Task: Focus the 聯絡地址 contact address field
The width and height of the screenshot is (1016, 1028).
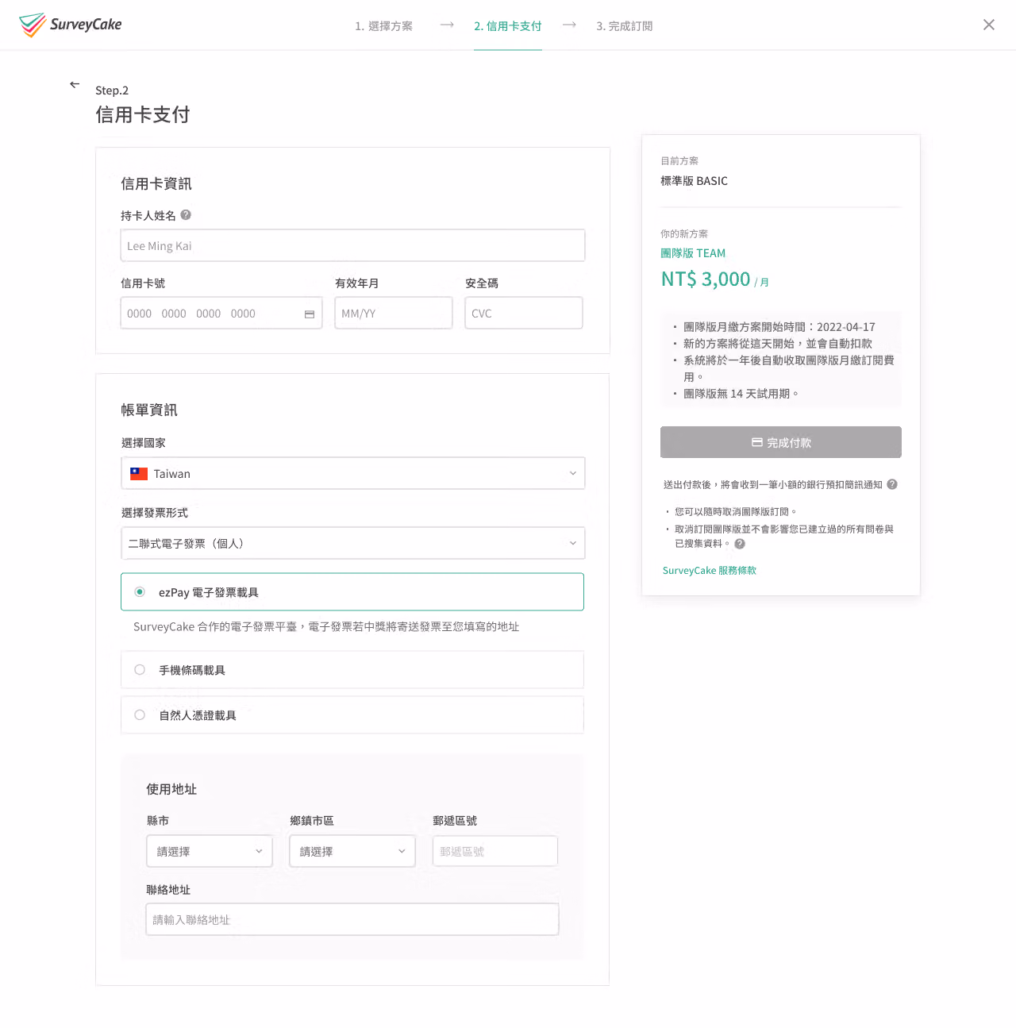Action: [x=352, y=919]
